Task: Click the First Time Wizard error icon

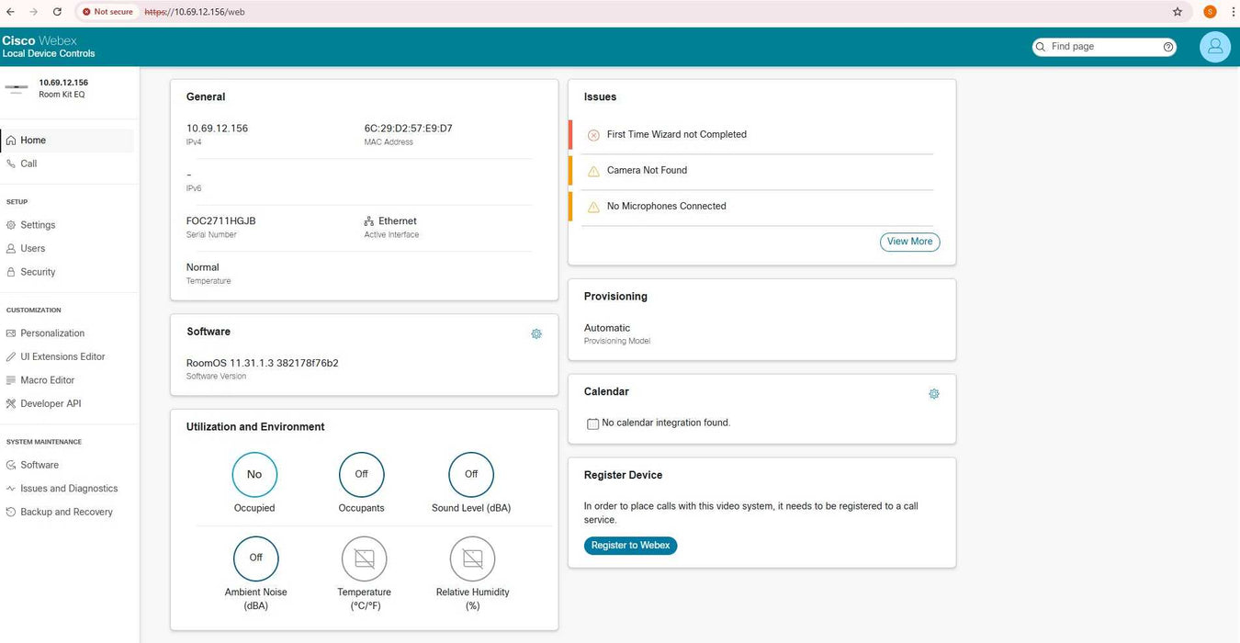Action: [x=593, y=135]
